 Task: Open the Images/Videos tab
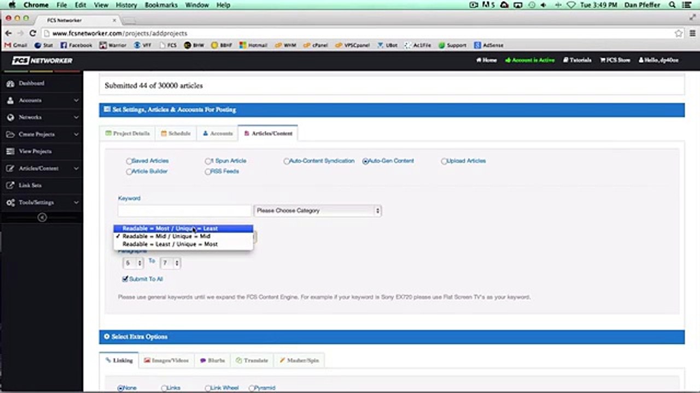[x=166, y=360]
